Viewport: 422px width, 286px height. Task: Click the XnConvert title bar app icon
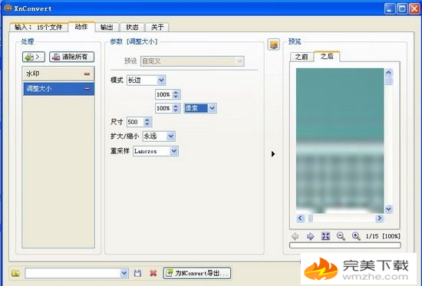8,8
